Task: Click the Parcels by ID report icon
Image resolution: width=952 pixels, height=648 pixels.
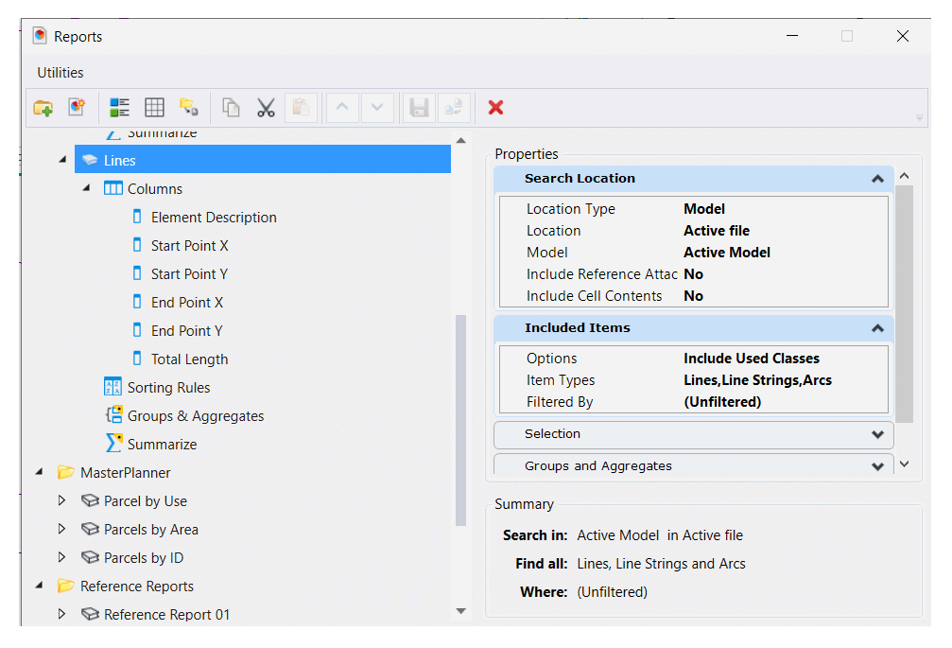Action: (90, 557)
